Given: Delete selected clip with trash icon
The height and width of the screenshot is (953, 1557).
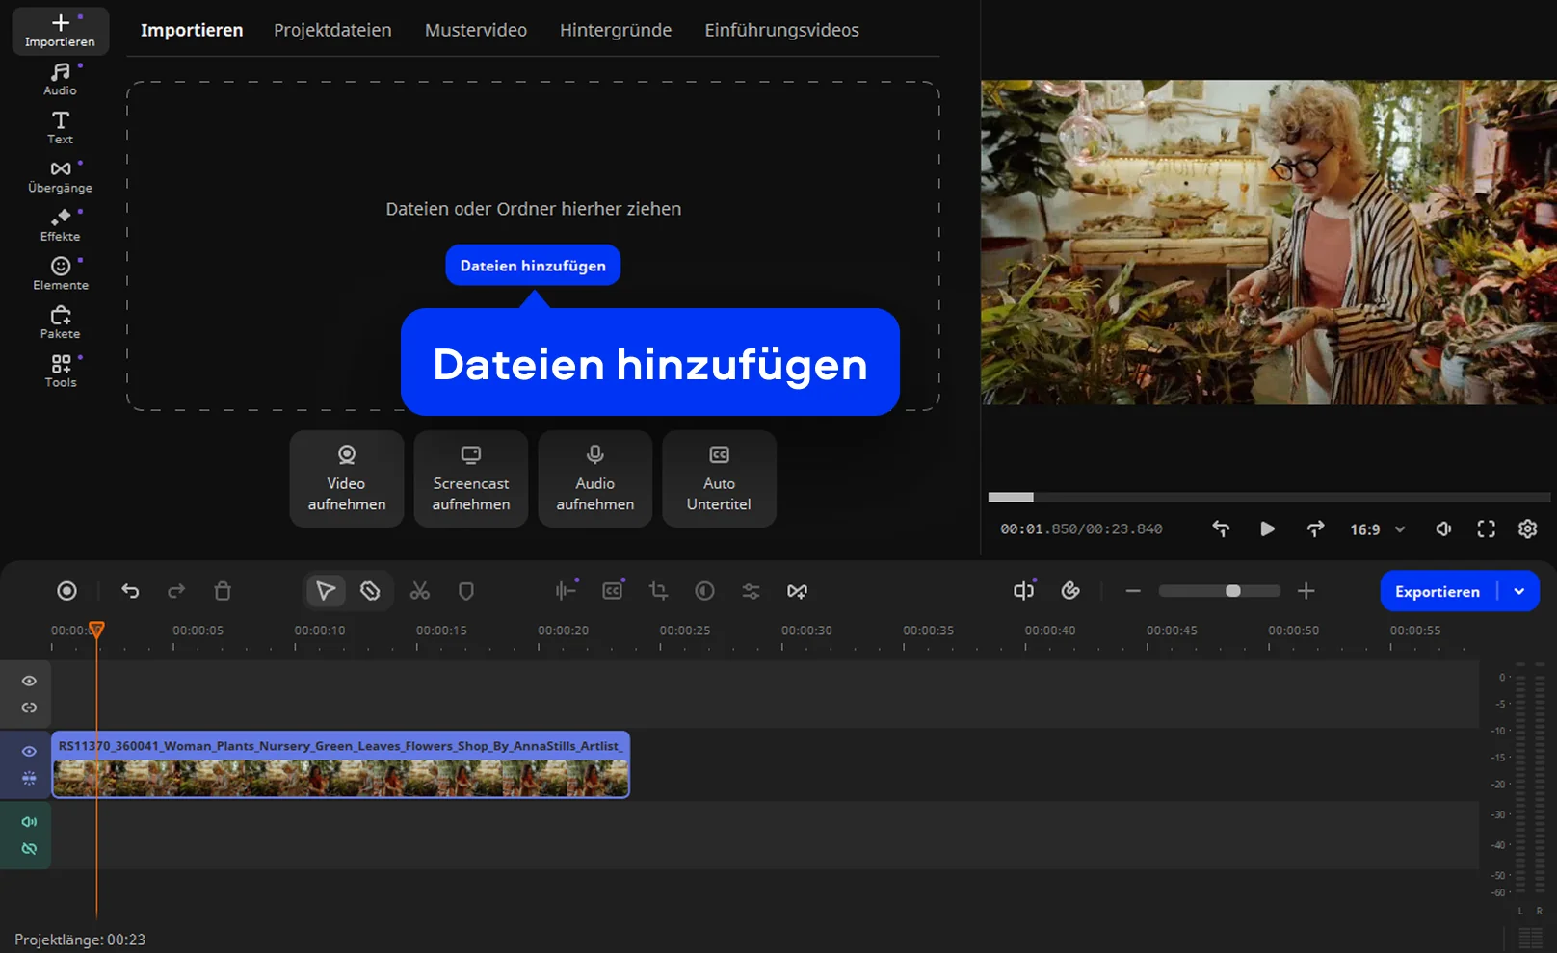Looking at the screenshot, I should point(223,591).
